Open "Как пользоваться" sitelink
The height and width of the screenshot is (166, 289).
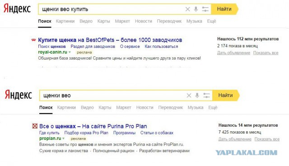pos(161,46)
